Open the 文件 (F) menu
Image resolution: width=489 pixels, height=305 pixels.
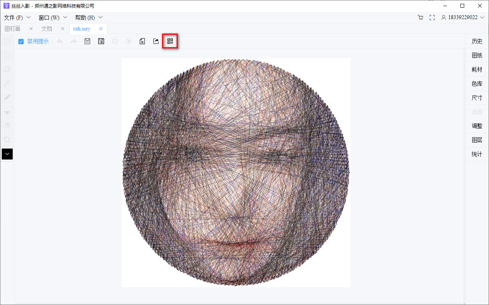[x=14, y=17]
